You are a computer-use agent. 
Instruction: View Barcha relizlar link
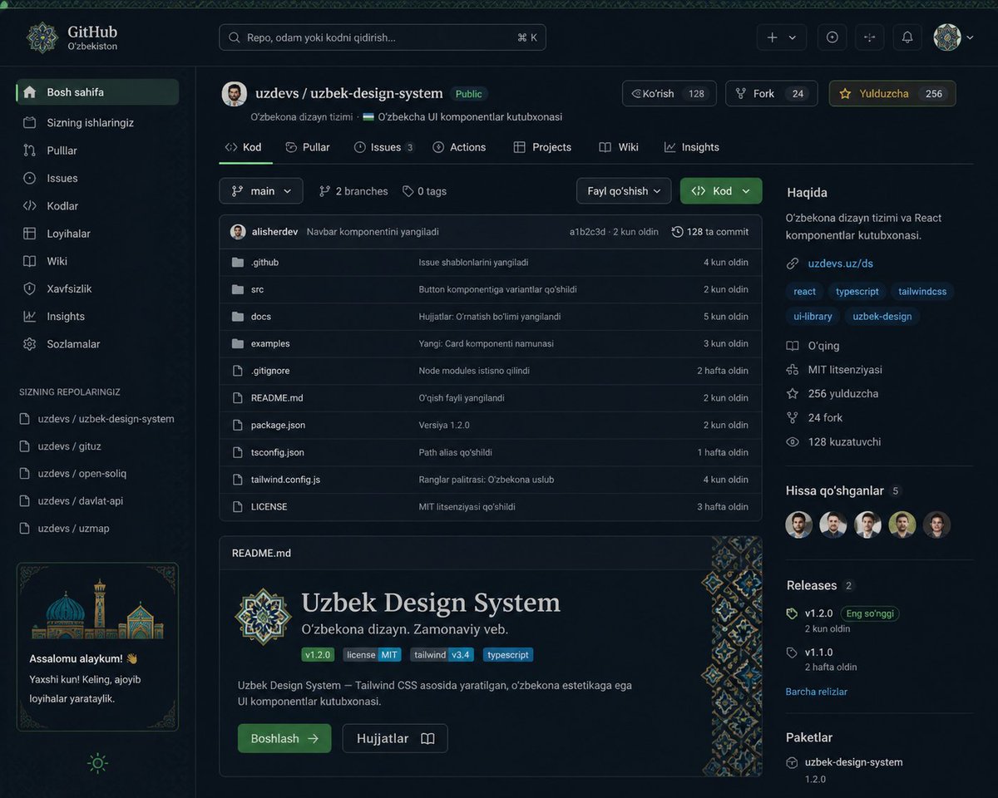click(817, 692)
